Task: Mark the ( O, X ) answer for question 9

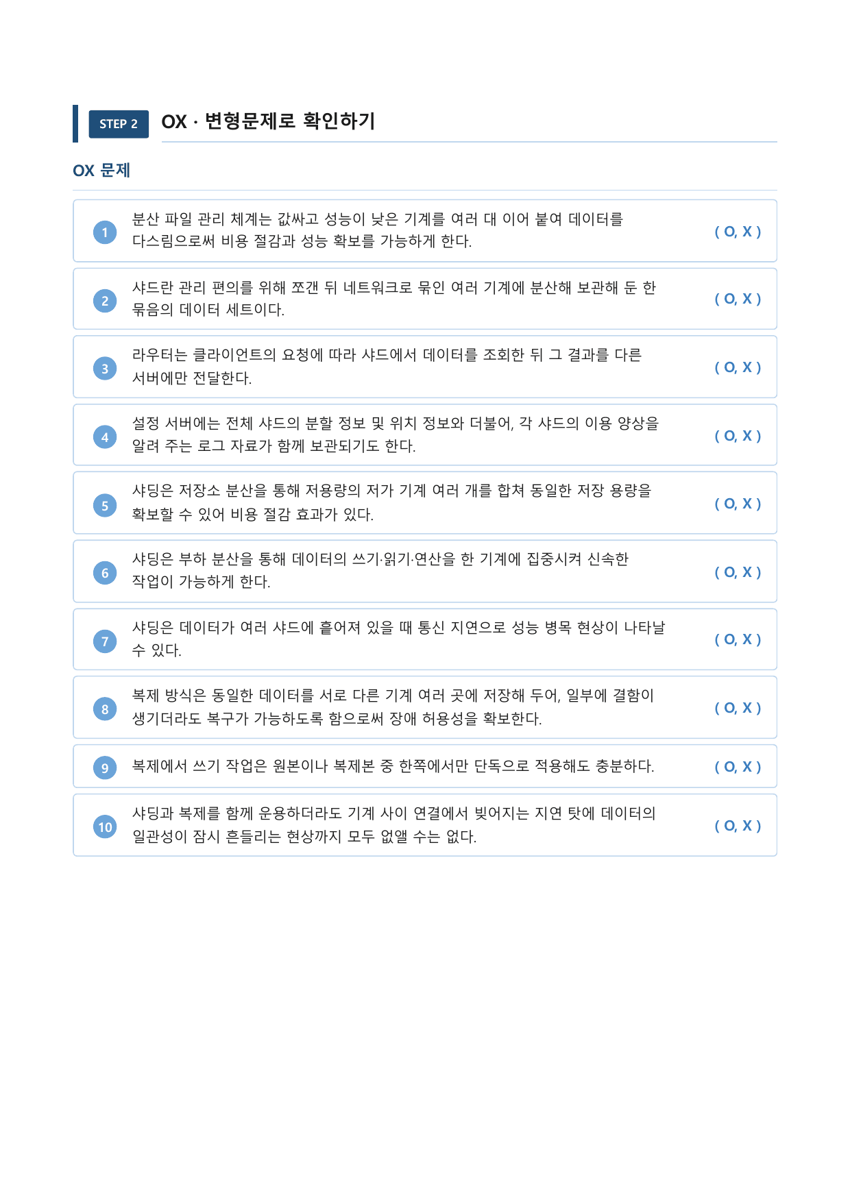Action: click(738, 767)
